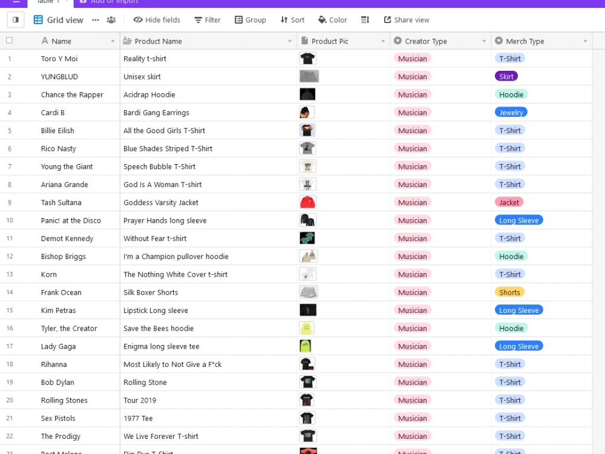Screen dimensions: 605x454
Task: Expand the Product Name column dropdown arrow
Action: (x=290, y=41)
